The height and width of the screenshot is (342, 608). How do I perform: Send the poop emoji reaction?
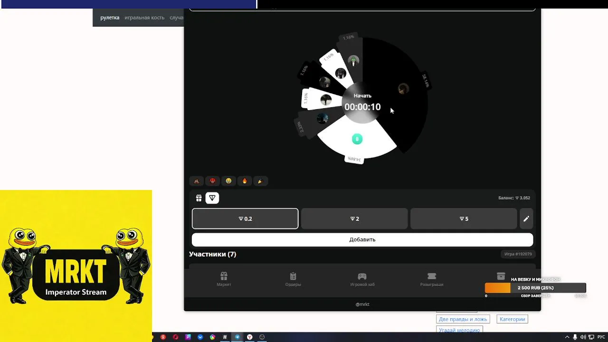click(x=197, y=181)
